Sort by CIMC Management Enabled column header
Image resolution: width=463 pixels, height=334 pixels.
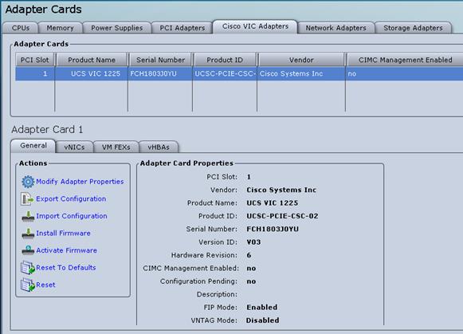(x=405, y=60)
